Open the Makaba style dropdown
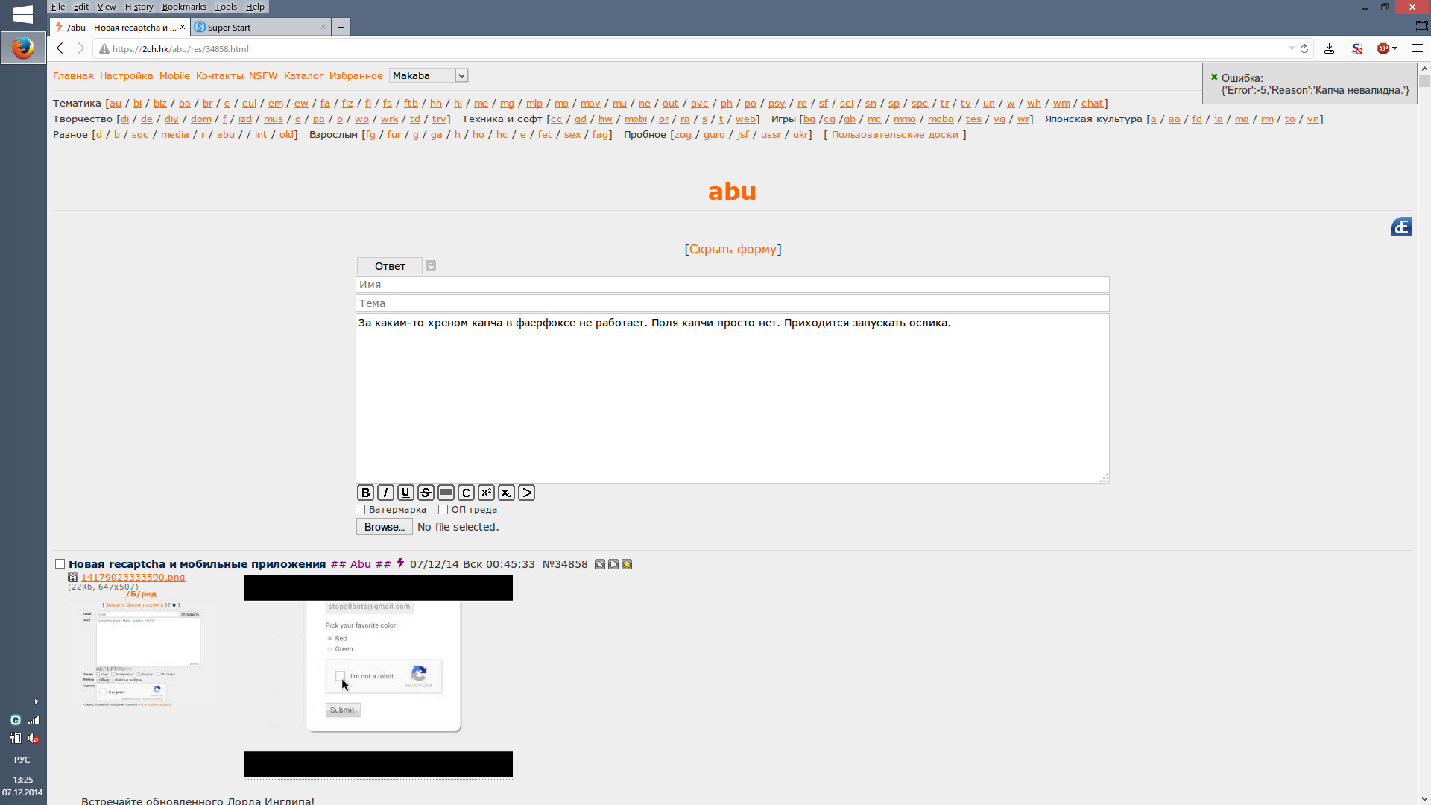 click(429, 75)
